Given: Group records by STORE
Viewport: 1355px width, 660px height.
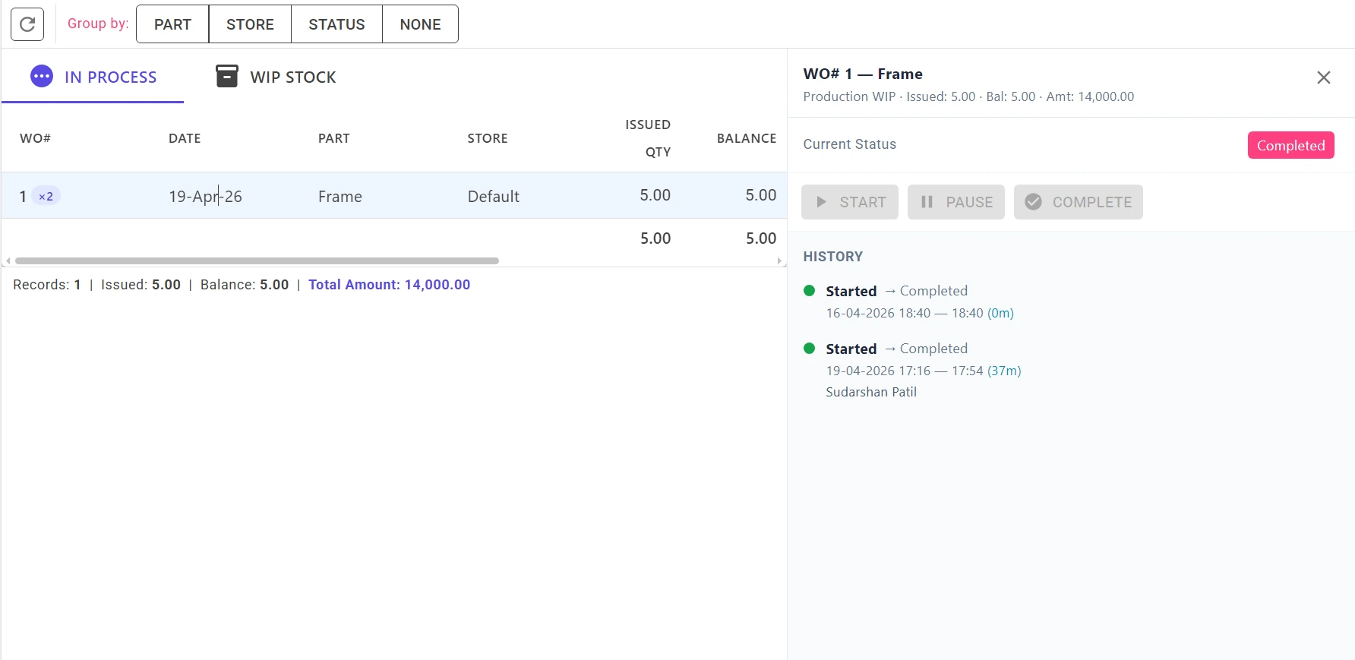Looking at the screenshot, I should tap(250, 24).
